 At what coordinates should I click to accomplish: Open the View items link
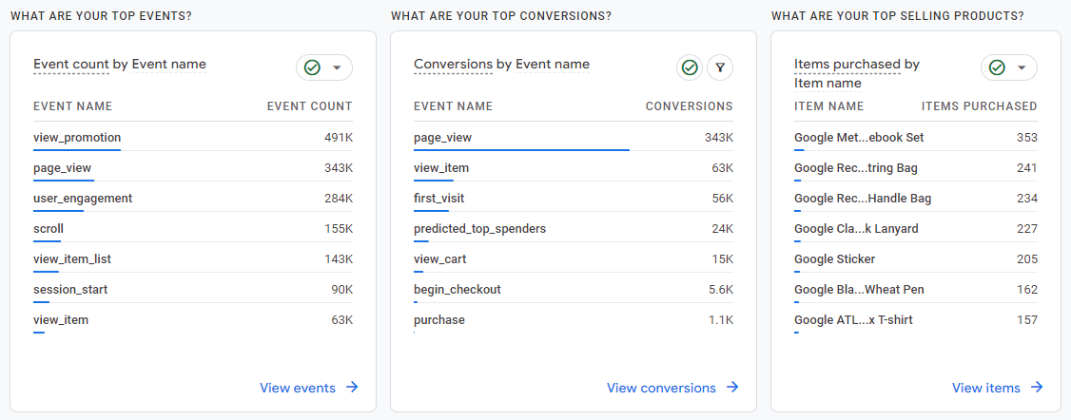(x=986, y=388)
